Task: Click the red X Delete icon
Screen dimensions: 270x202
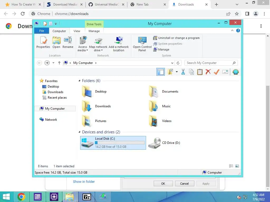Action: [208, 72]
